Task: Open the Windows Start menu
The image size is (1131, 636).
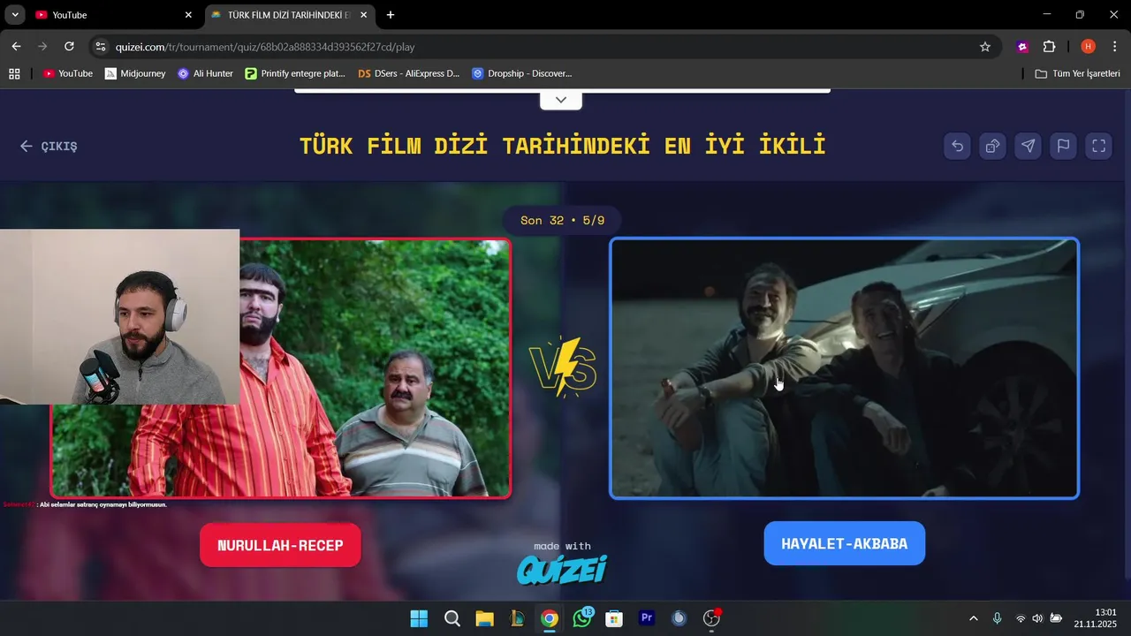Action: tap(419, 618)
